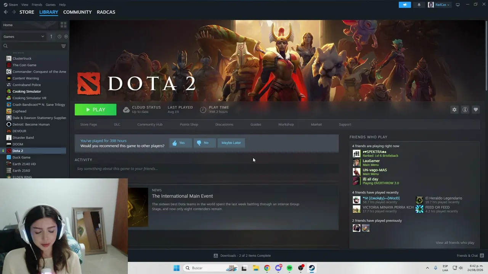The width and height of the screenshot is (488, 274).
Task: Sort library with the up arrow icon
Action: tap(51, 37)
